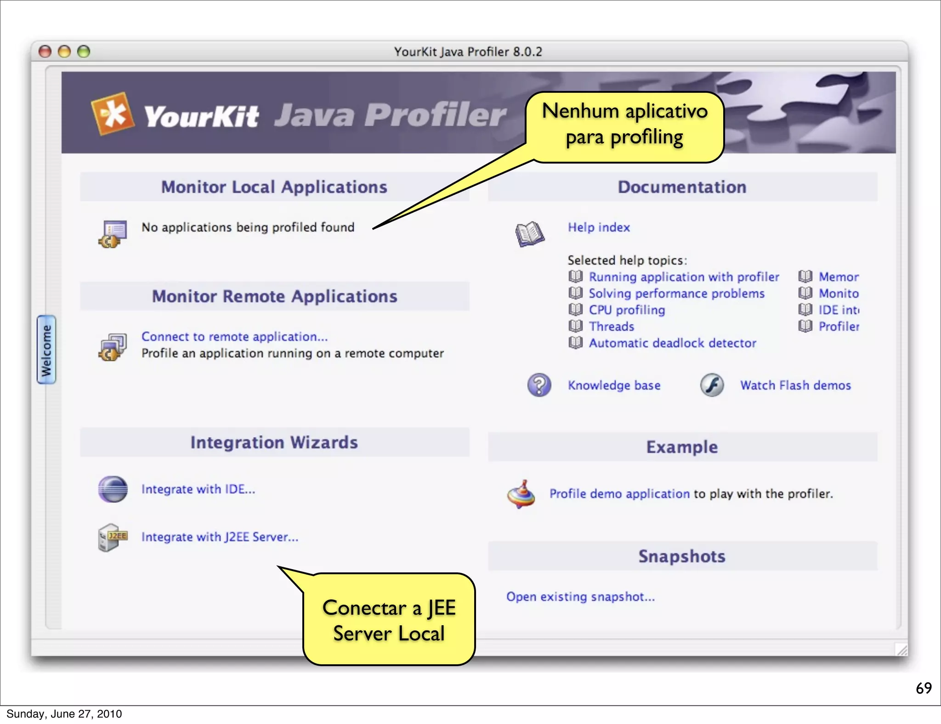Open Integrate with IDE wizard link

click(x=198, y=489)
